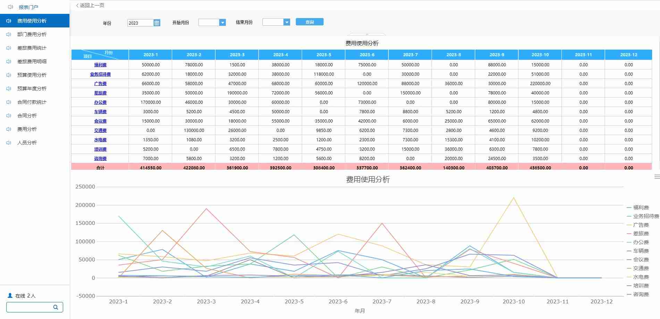Collapse the query panel with up arrow
This screenshot has height=319, width=660.
pos(367,34)
